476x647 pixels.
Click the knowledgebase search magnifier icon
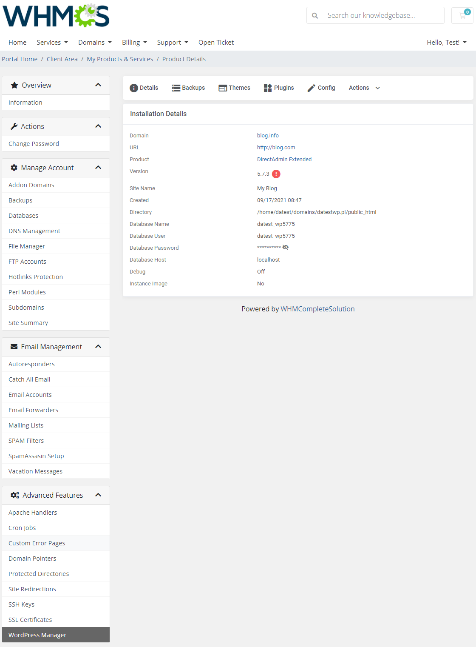(x=315, y=16)
